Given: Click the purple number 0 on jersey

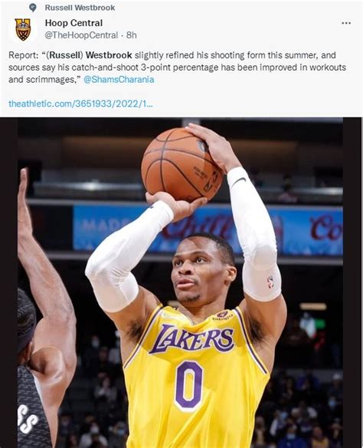Looking at the screenshot, I should 188,386.
